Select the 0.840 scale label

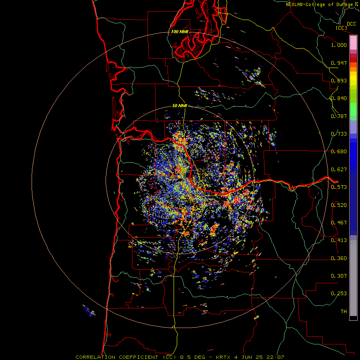coord(339,98)
